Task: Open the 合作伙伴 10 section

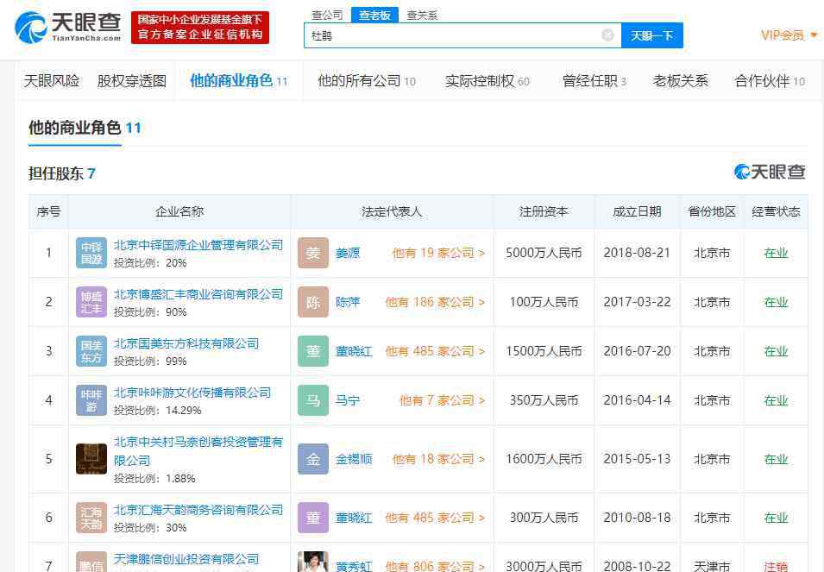Action: pos(770,81)
